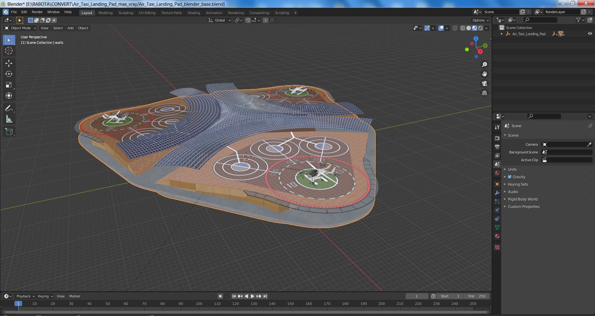Image resolution: width=595 pixels, height=316 pixels.
Task: Select the Add Cube tool
Action: pos(9,132)
